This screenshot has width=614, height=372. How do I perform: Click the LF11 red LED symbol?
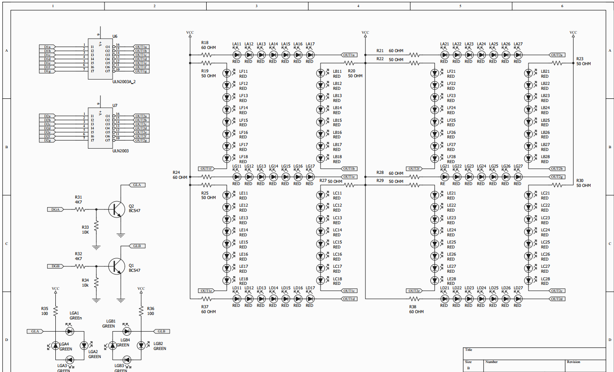pos(227,73)
